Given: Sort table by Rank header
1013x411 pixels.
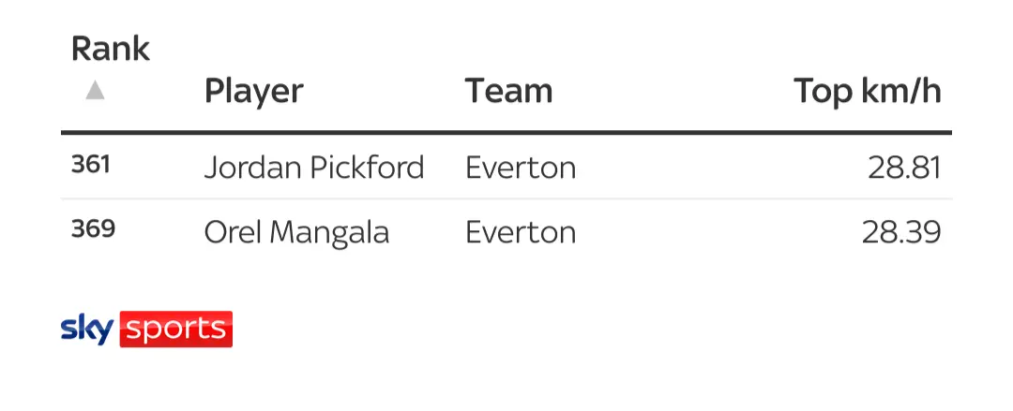Looking at the screenshot, I should coord(110,49).
